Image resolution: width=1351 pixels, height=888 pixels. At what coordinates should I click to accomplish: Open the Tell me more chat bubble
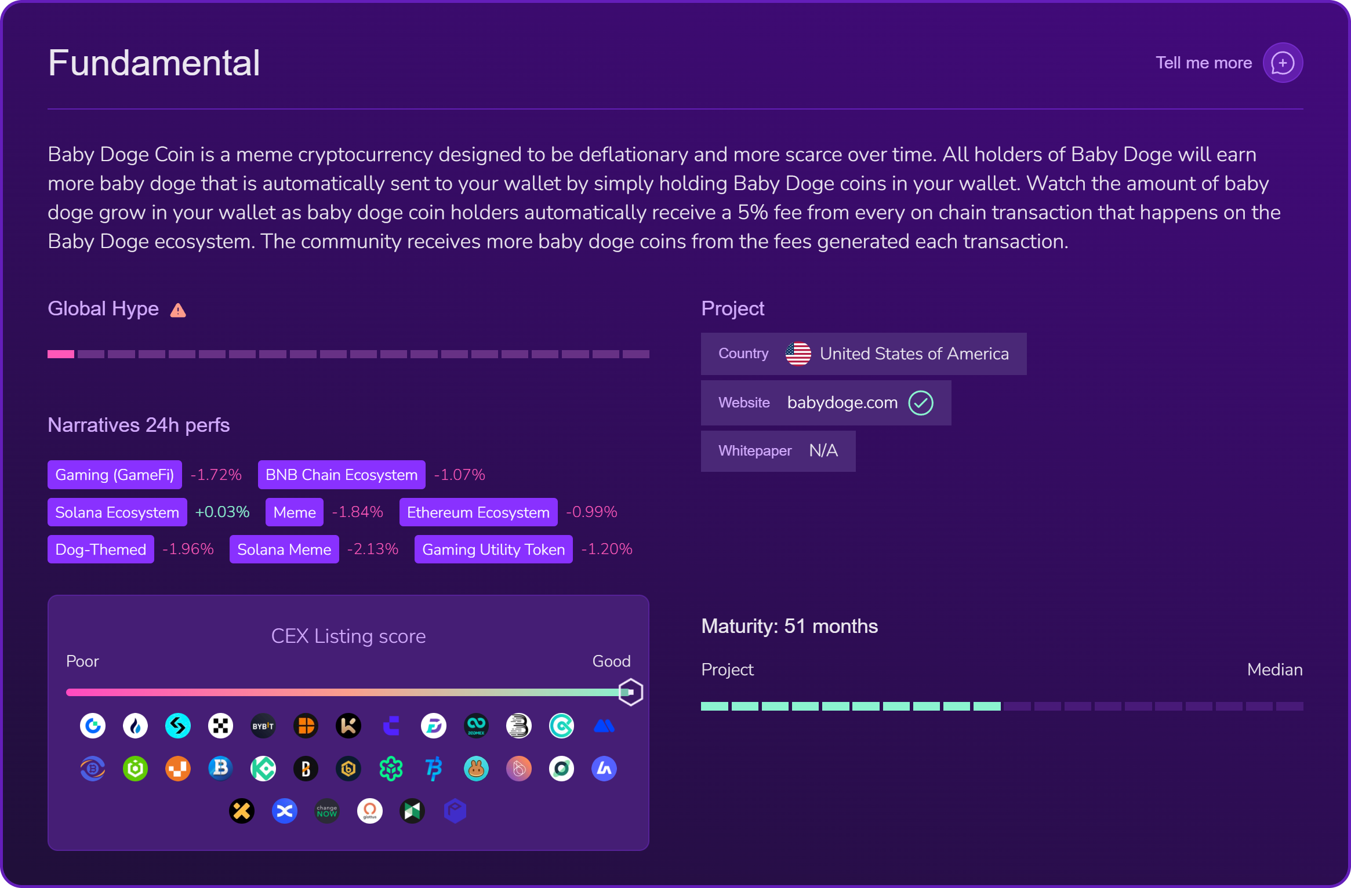(x=1283, y=63)
